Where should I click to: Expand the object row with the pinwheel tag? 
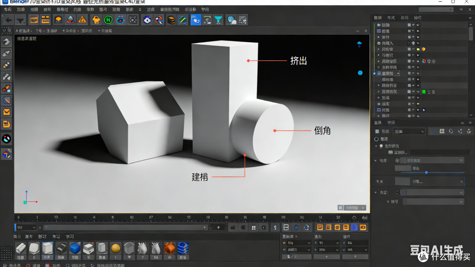coord(379,61)
